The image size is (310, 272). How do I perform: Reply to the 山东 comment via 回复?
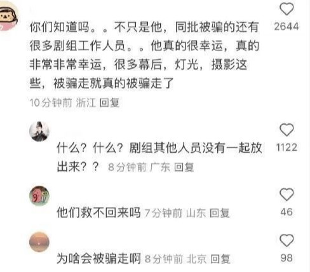point(219,213)
